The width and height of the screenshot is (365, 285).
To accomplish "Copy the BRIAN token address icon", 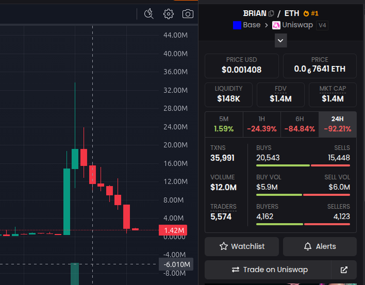I will click(x=271, y=13).
